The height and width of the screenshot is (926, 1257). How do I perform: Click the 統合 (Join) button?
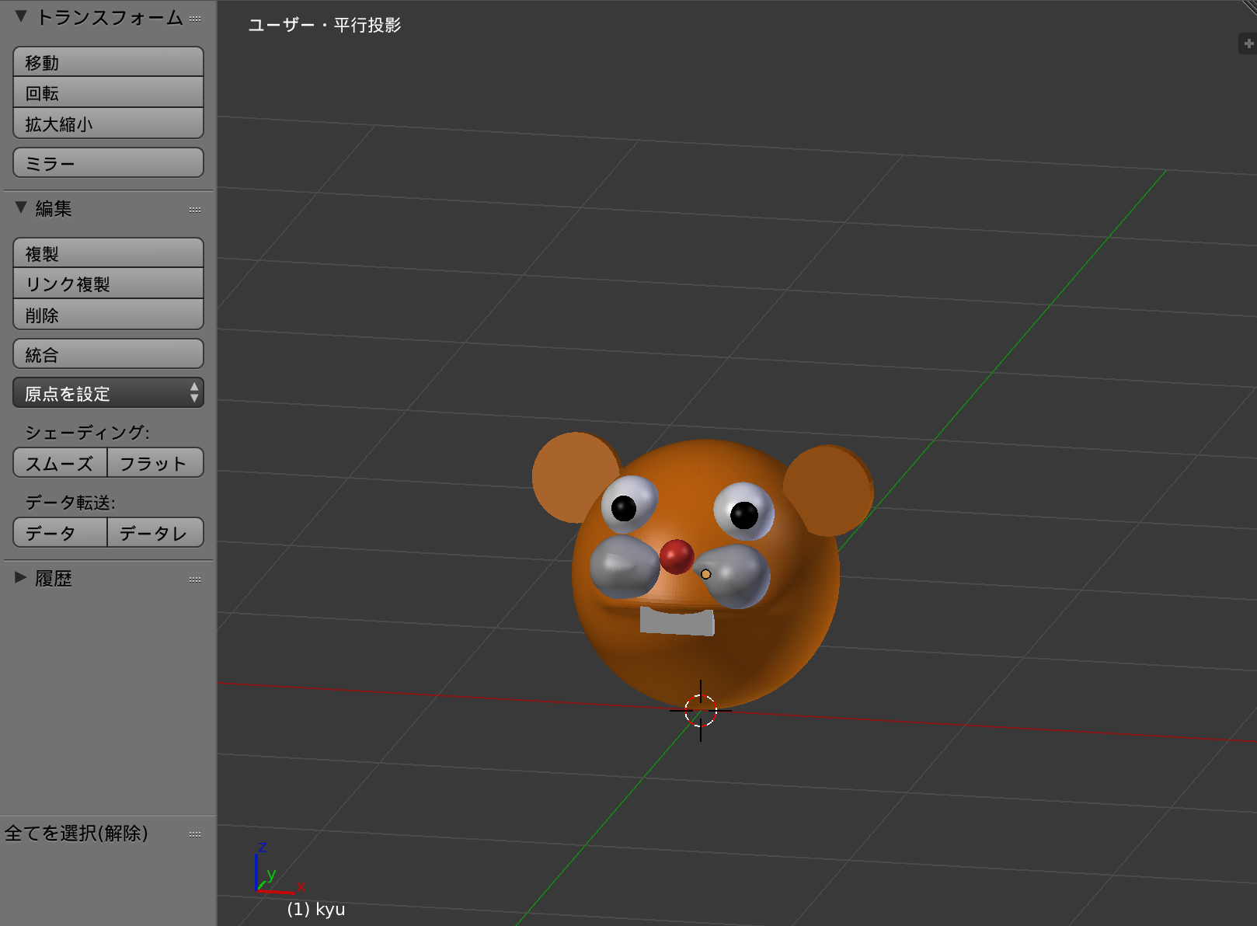(x=108, y=354)
